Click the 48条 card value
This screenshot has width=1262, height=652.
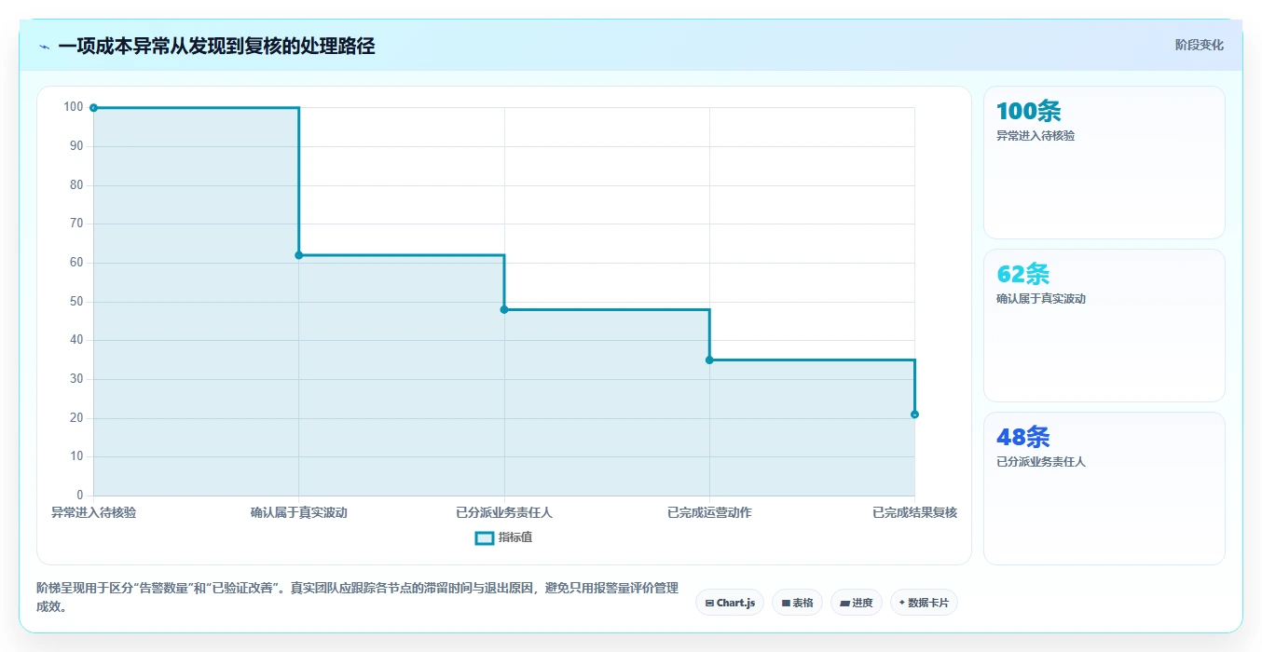1023,438
